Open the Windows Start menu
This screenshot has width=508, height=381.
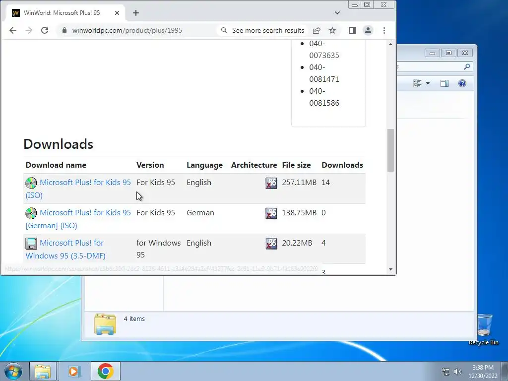13,371
